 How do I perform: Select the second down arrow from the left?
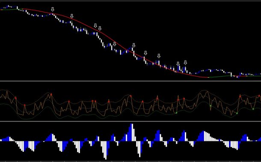[72, 16]
